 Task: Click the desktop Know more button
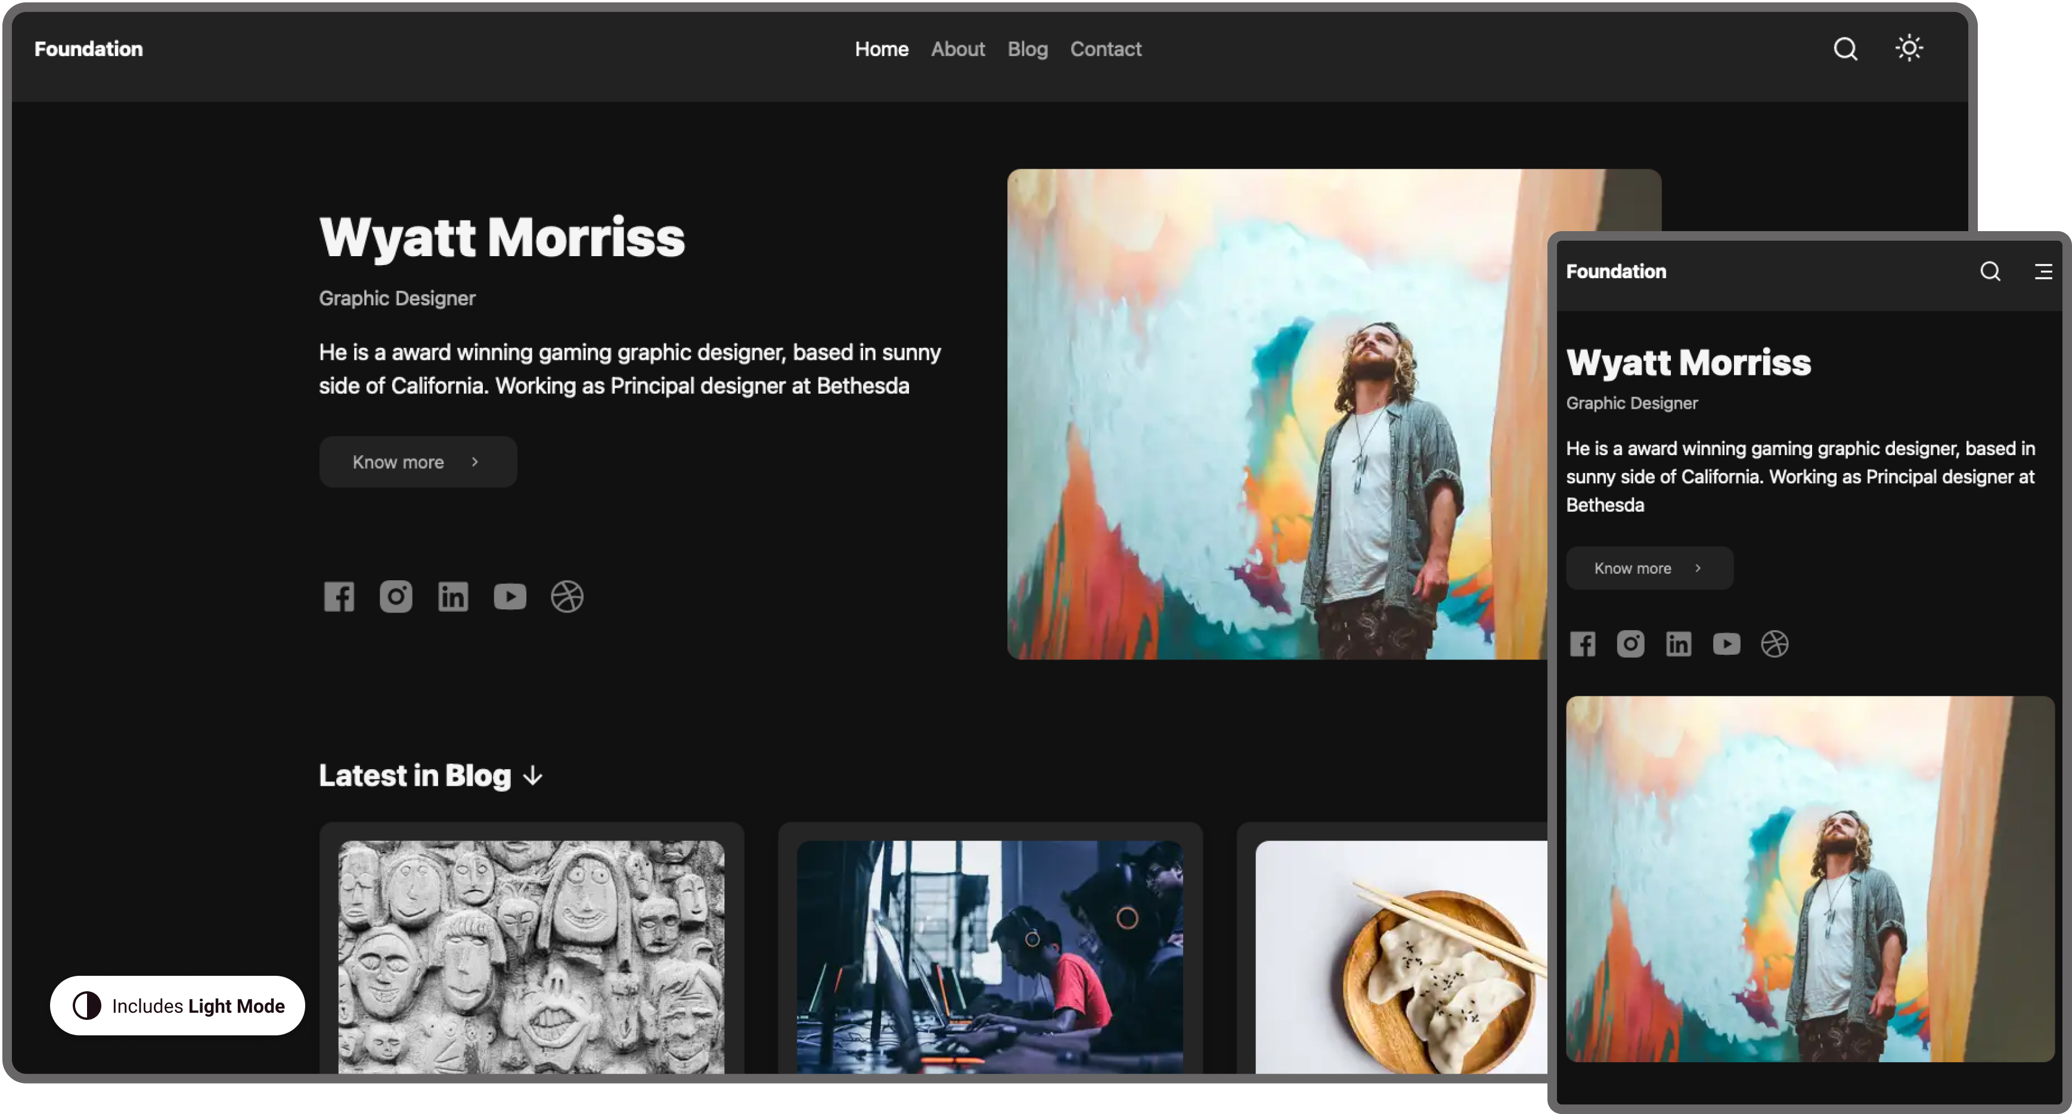417,462
